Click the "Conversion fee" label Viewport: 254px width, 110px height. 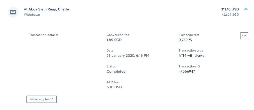[118, 35]
